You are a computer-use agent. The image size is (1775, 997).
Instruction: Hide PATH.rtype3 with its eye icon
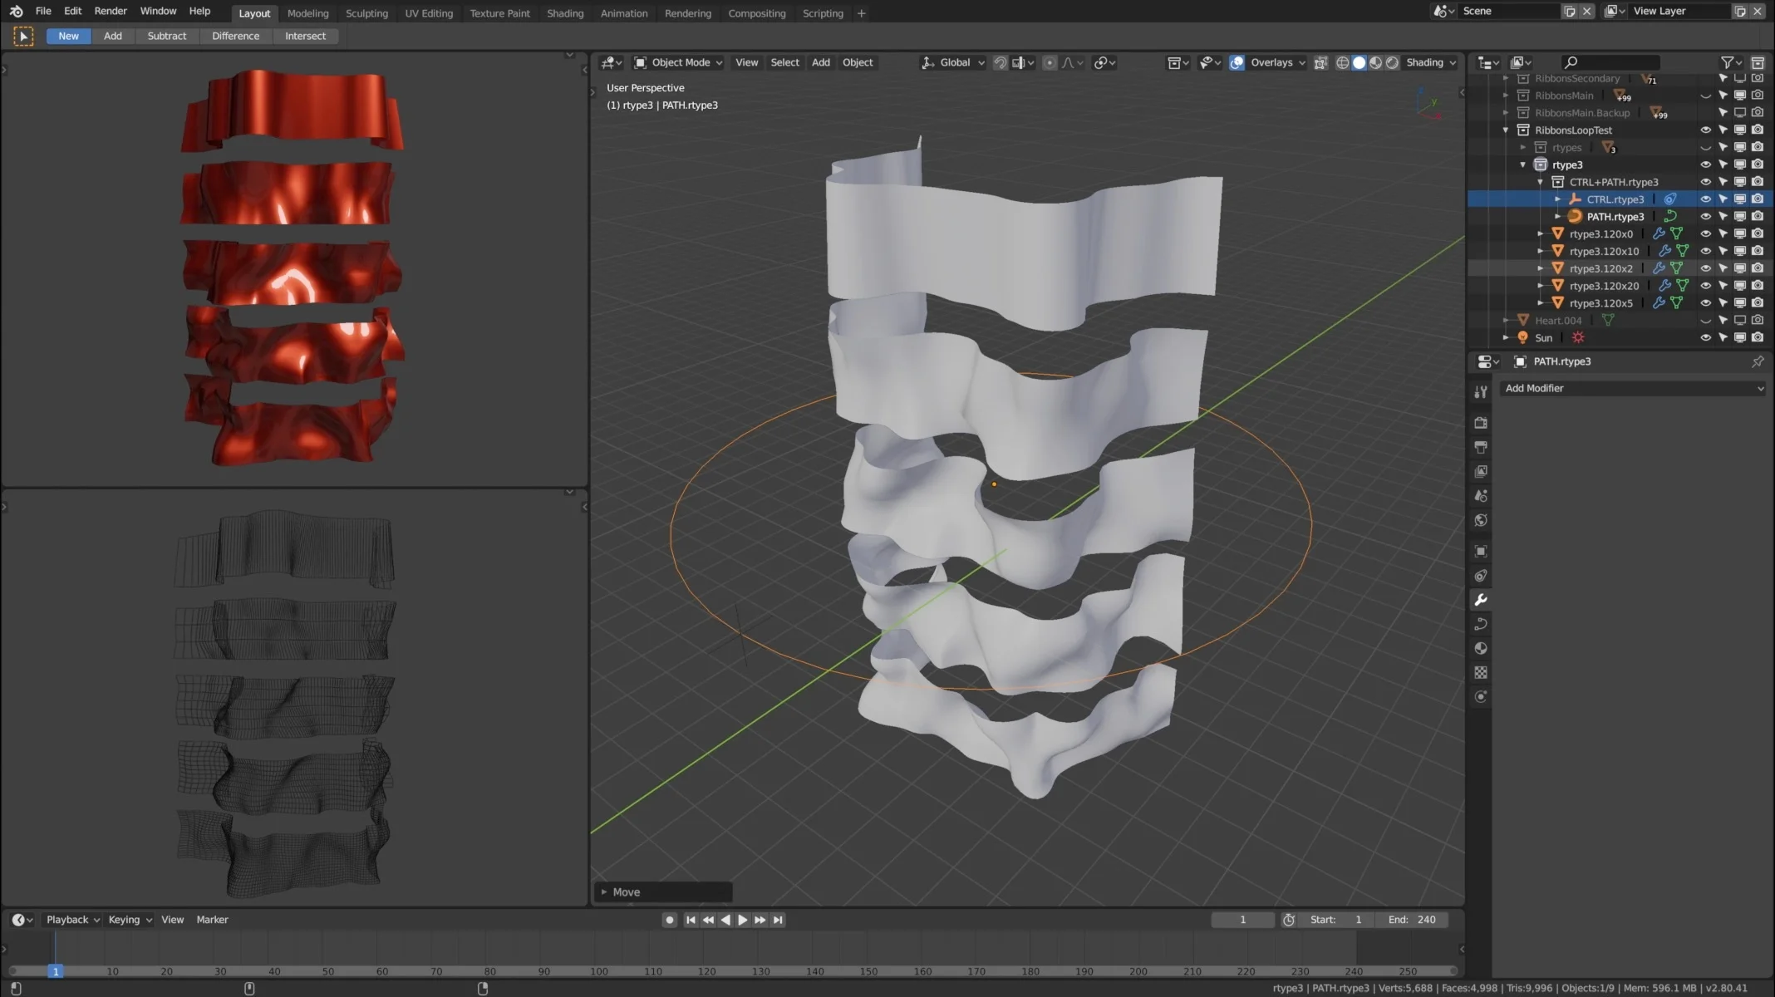[x=1705, y=217]
